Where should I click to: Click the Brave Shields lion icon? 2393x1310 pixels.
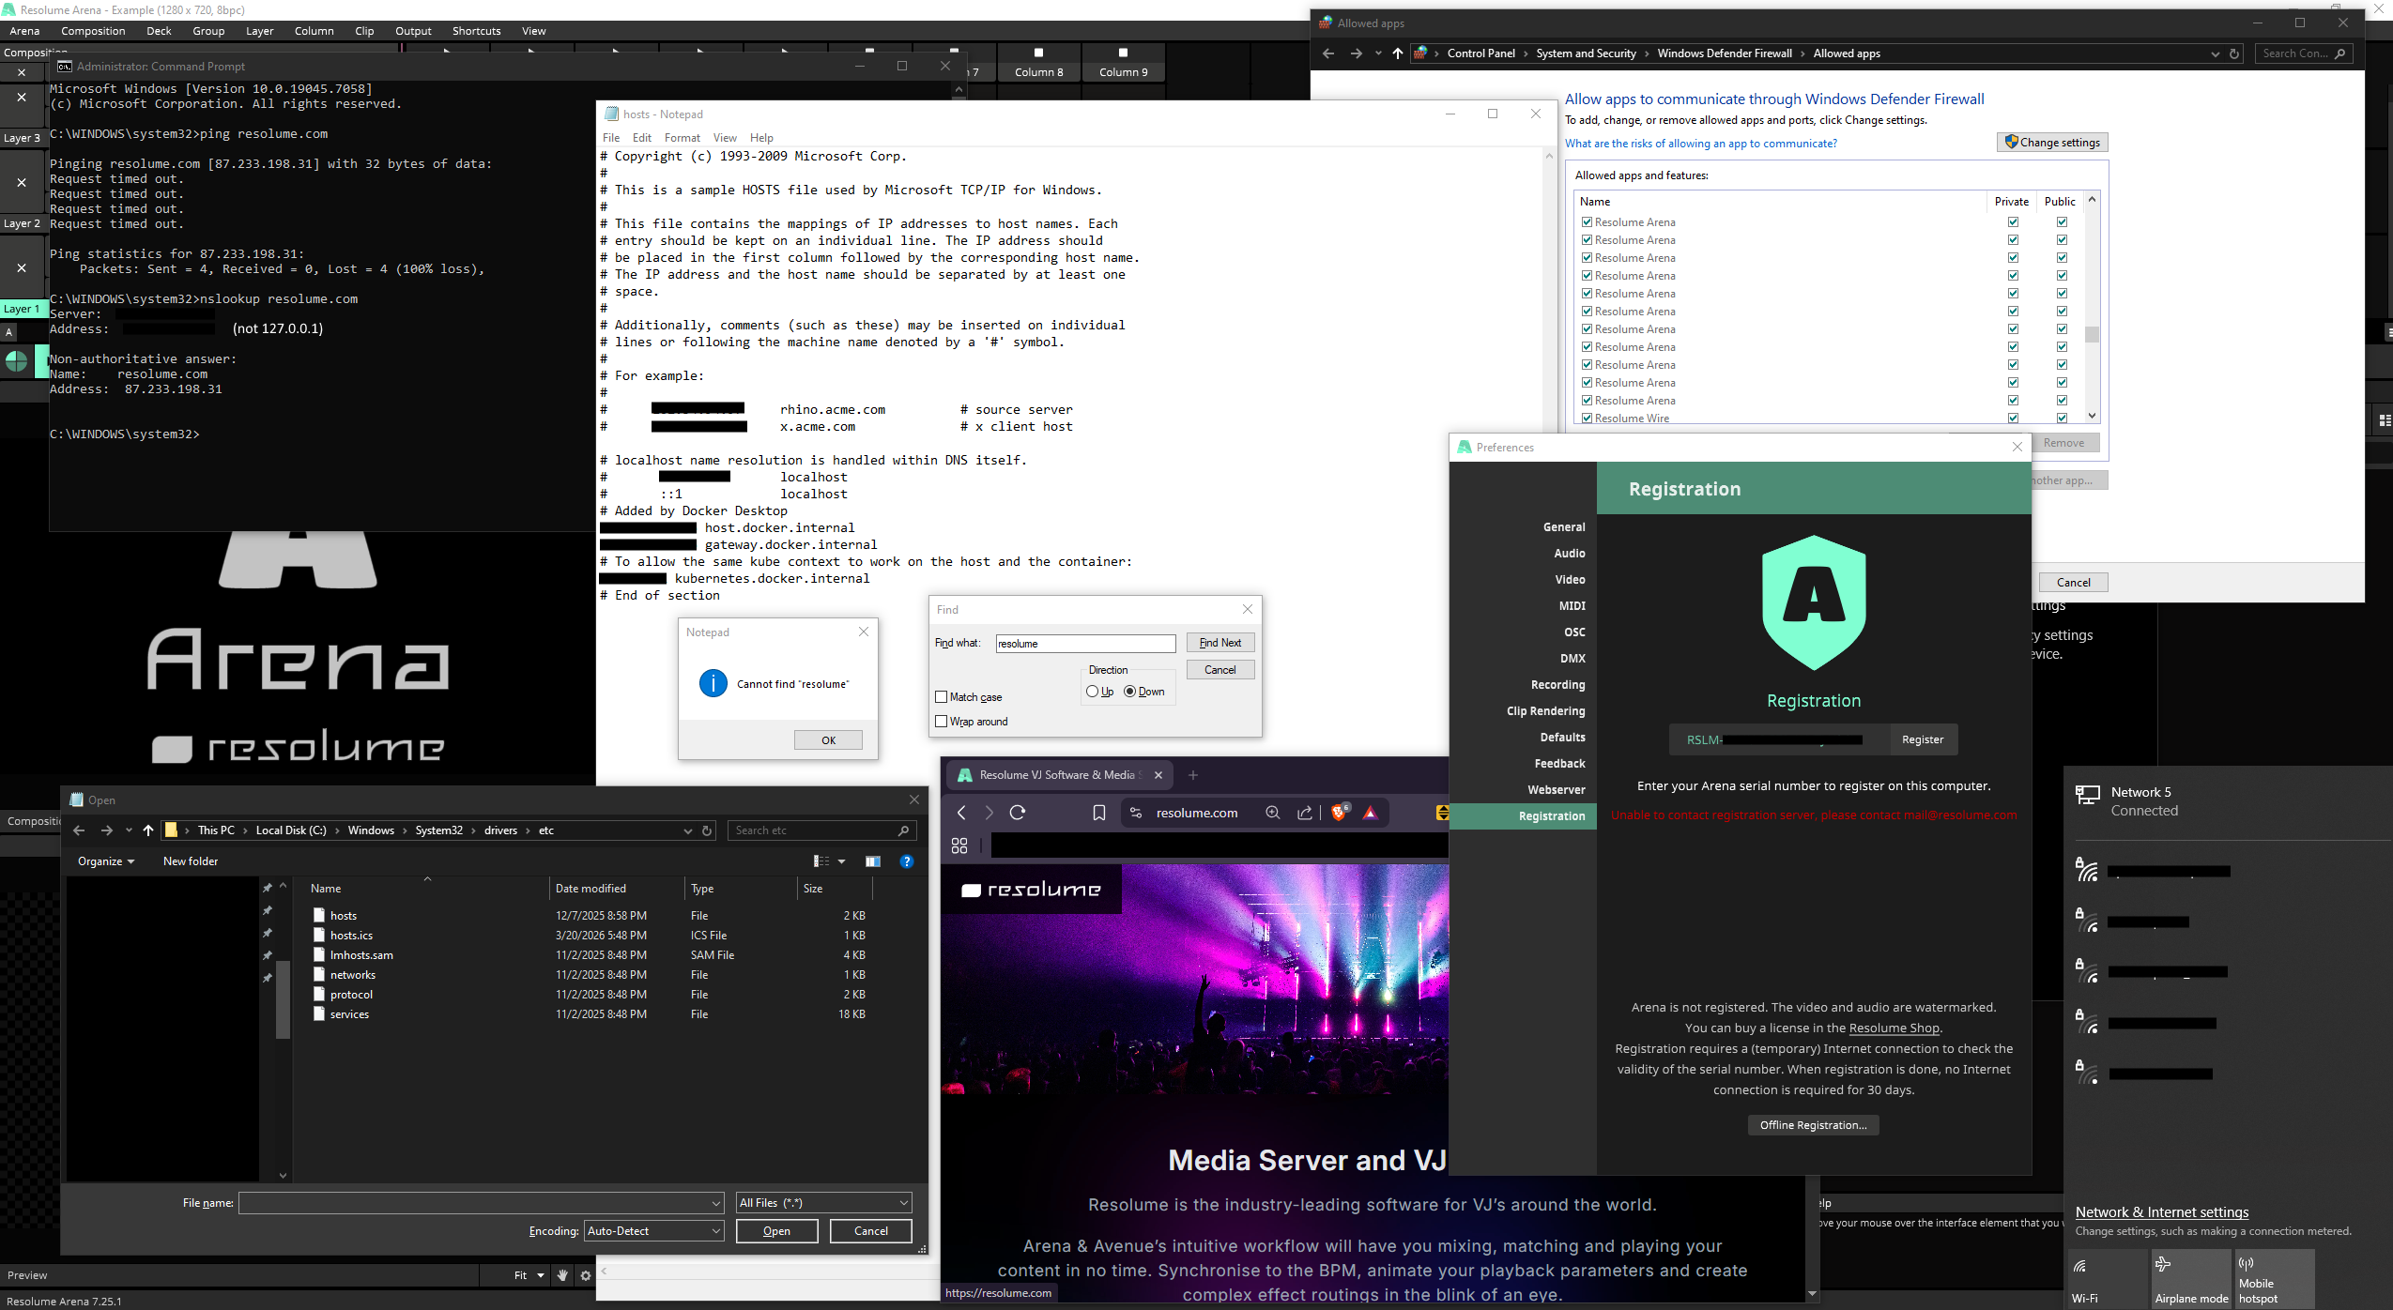pyautogui.click(x=1339, y=813)
